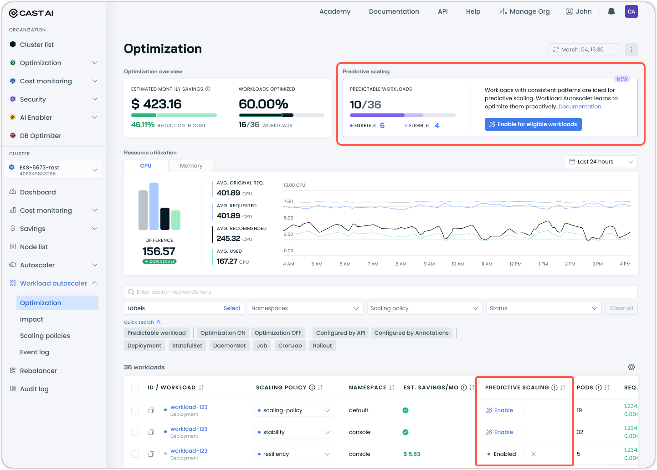Check the checkbox for the resiliency workload row

[135, 454]
